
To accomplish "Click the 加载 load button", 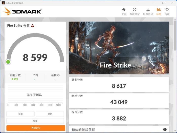I will coord(20,114).
